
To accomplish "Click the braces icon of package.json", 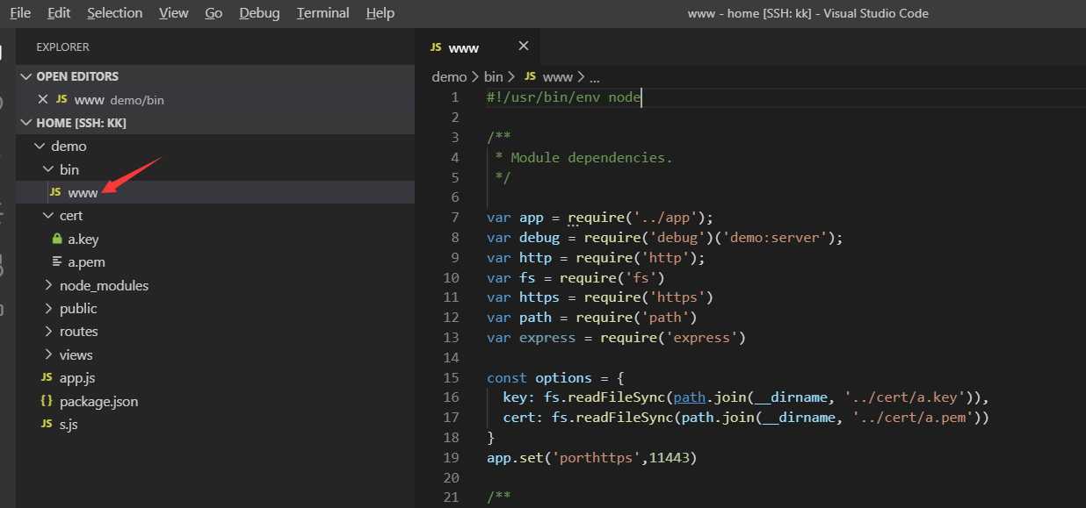I will [x=47, y=401].
